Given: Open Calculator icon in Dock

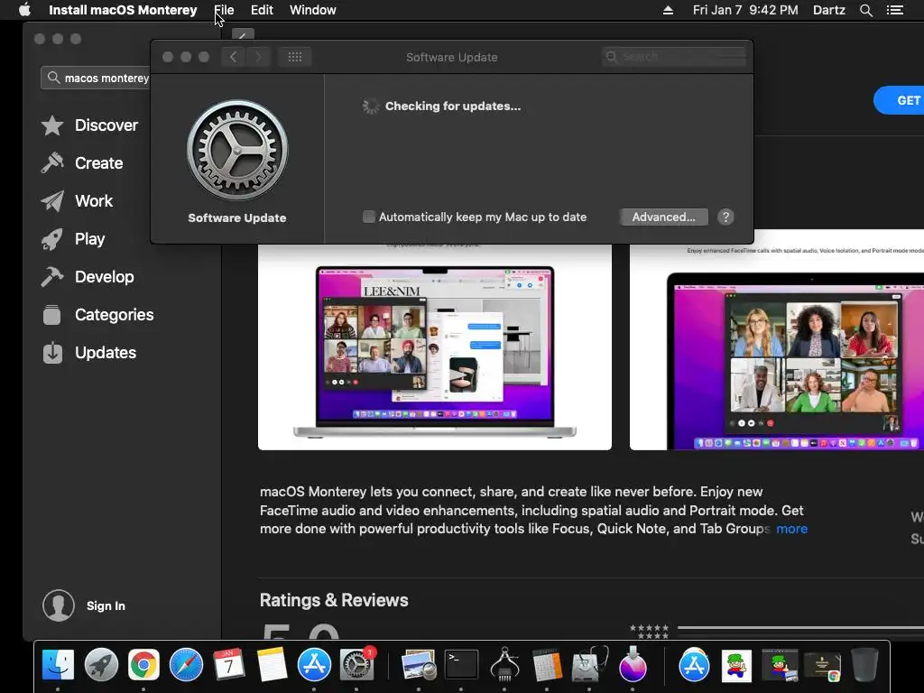Looking at the screenshot, I should tap(547, 665).
